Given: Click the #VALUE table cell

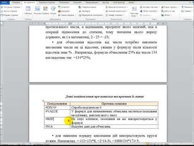Looking at the screenshot, I should [x=57, y=113].
